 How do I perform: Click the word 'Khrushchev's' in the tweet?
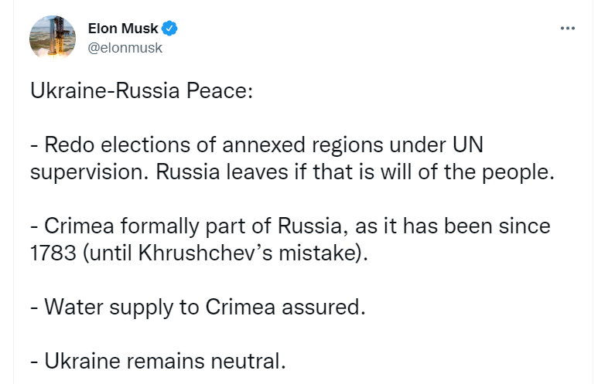[x=205, y=253]
